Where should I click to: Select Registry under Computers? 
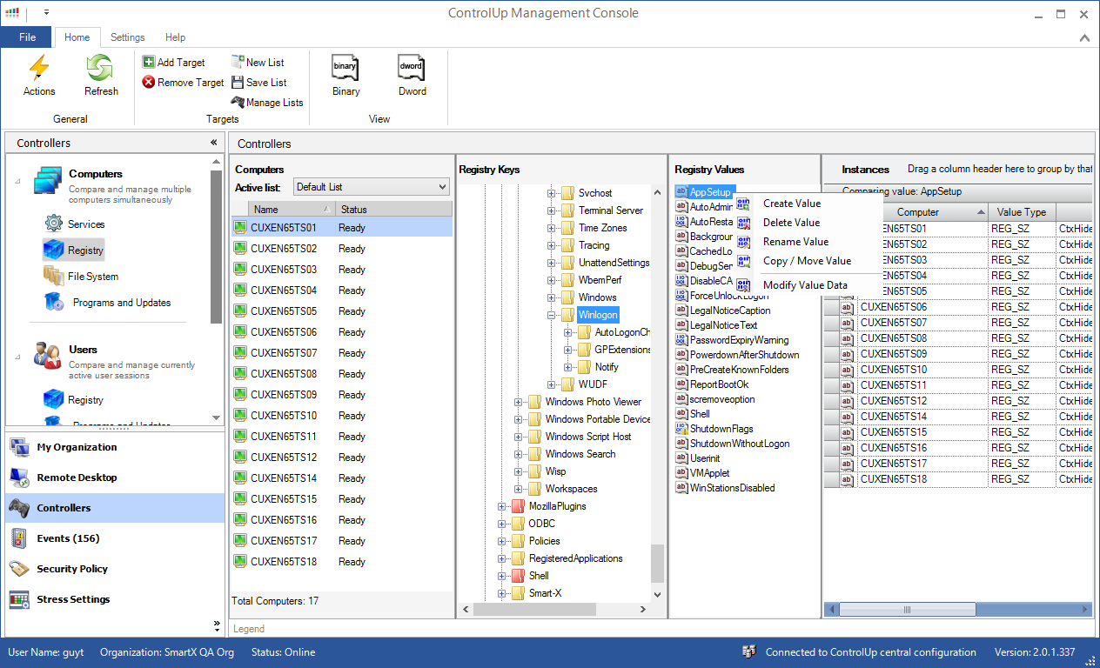tap(74, 250)
